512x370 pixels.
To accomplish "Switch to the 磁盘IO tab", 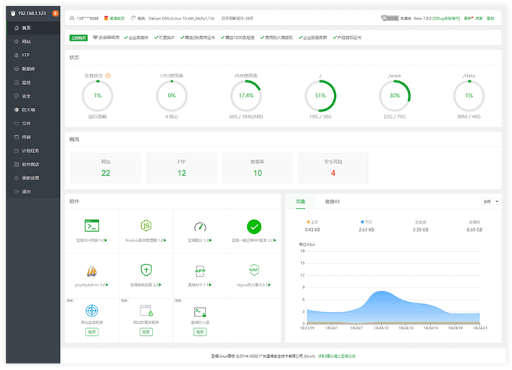I will [x=332, y=201].
